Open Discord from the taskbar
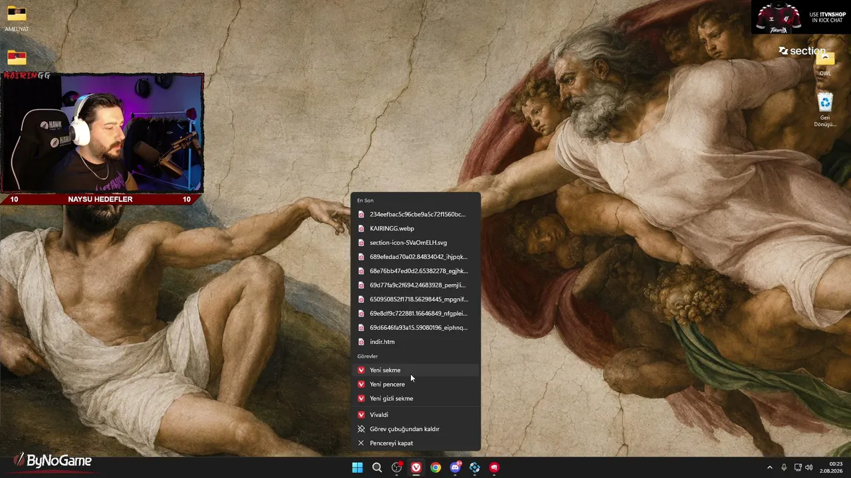Screen dimensions: 851x478 455,467
